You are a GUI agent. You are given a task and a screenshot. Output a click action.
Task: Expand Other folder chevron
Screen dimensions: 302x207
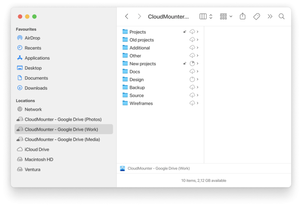(x=198, y=55)
